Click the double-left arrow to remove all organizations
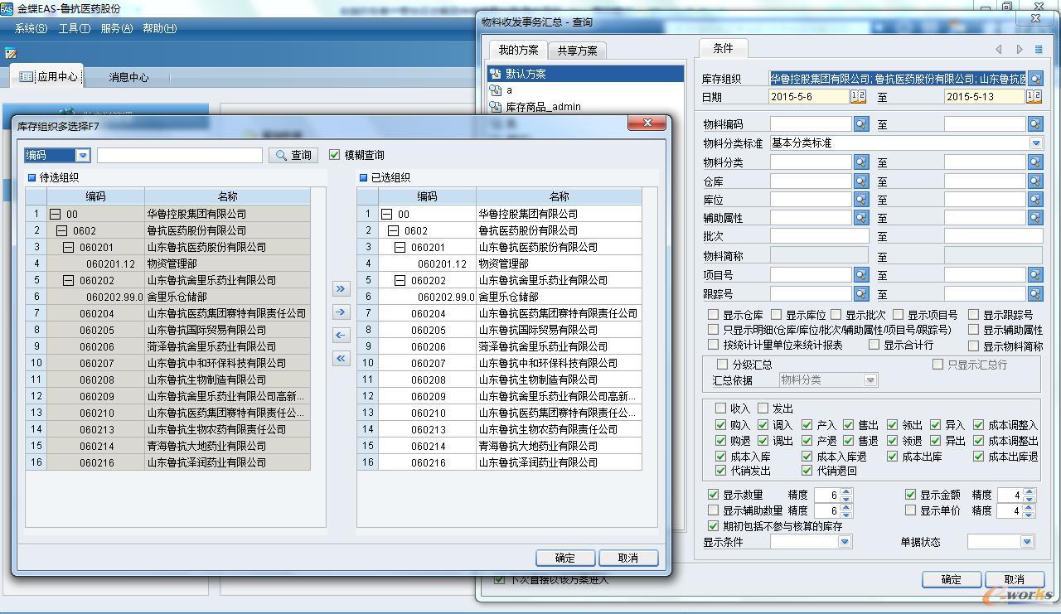 click(x=341, y=358)
